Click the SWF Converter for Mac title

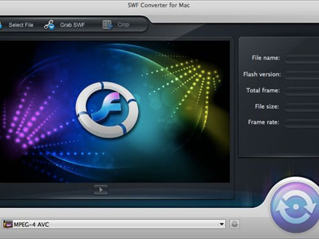[x=159, y=5]
